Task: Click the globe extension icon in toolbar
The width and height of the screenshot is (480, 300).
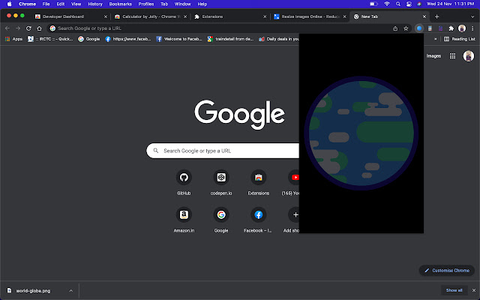Action: click(419, 28)
